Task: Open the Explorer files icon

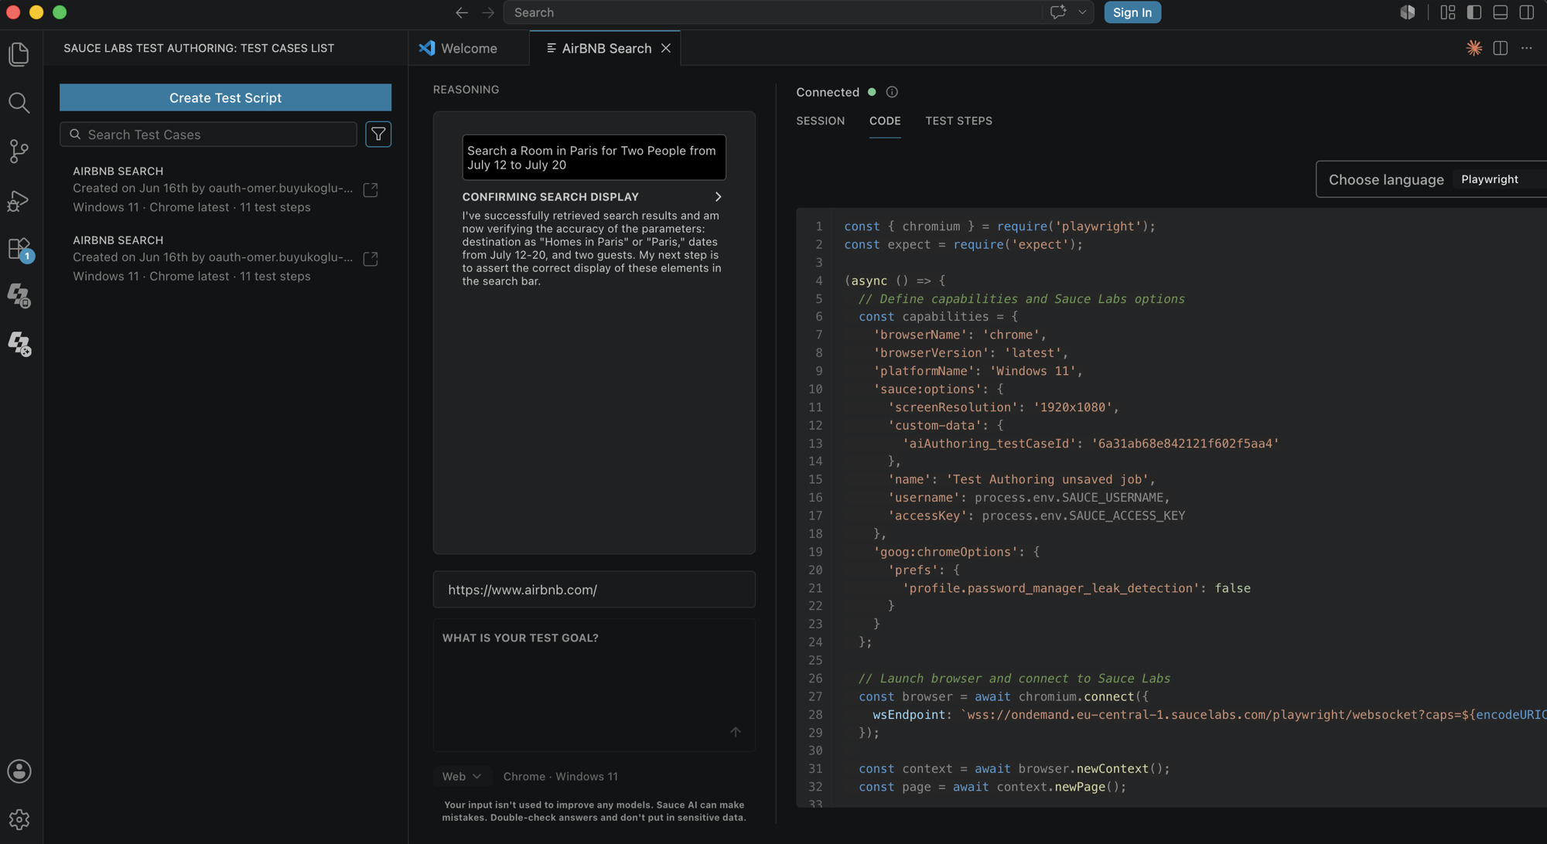Action: point(19,54)
